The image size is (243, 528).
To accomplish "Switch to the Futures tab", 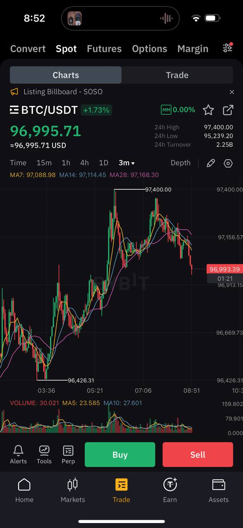I will pos(104,49).
